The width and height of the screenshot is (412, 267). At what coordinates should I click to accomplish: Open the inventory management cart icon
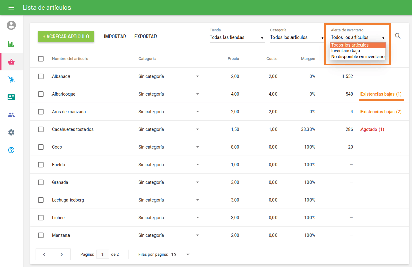click(11, 80)
